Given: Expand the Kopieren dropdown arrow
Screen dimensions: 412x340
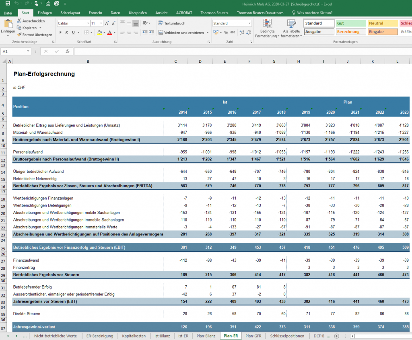Looking at the screenshot, I should [41, 28].
